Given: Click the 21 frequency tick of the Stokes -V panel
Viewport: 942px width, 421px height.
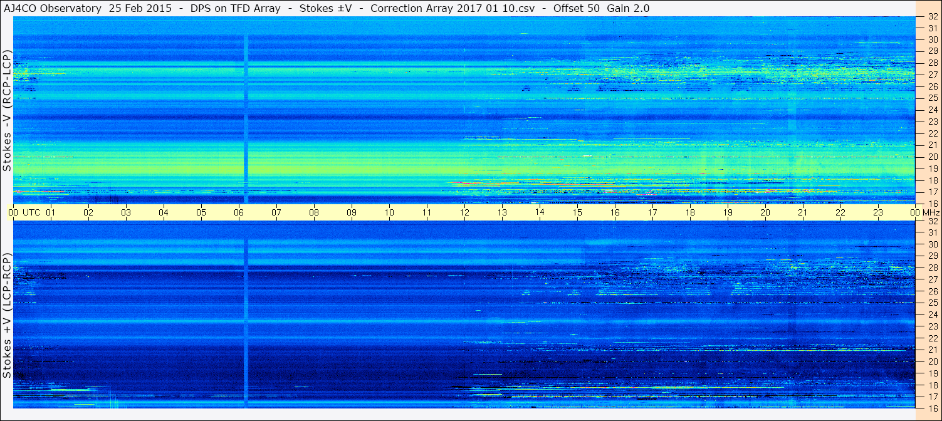Looking at the screenshot, I should [x=932, y=145].
